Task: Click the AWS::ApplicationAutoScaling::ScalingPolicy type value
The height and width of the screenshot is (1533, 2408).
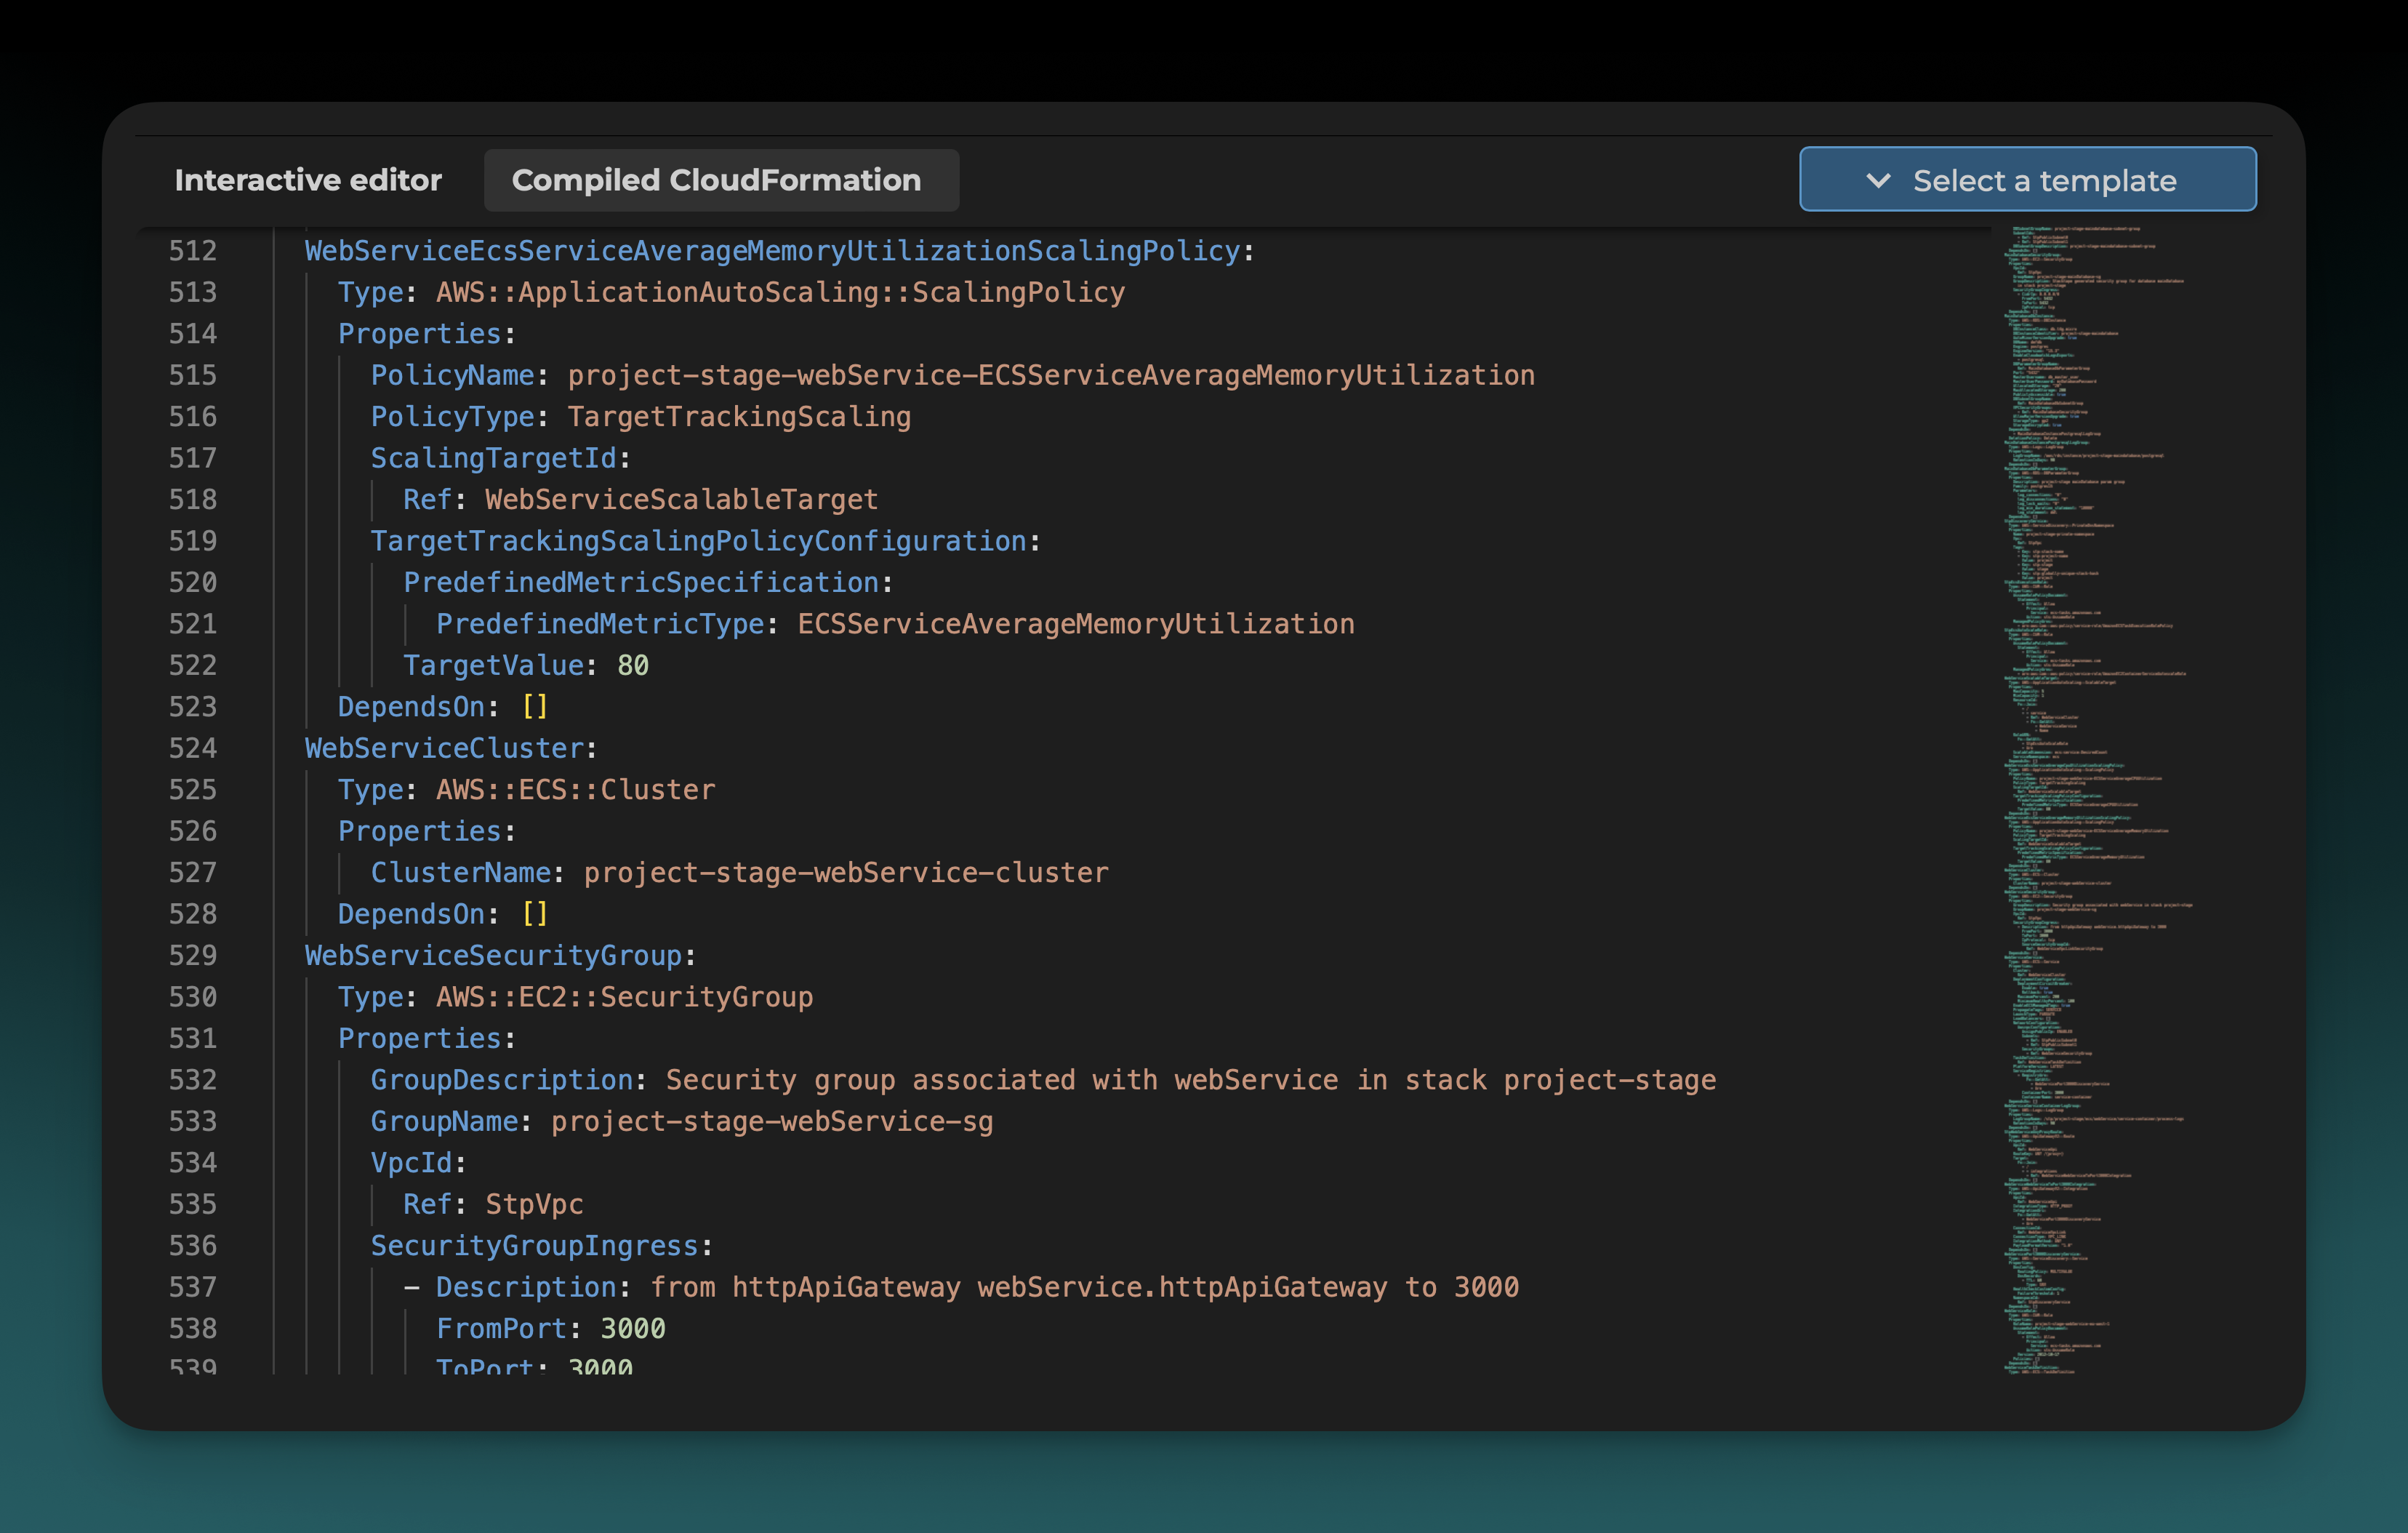Action: (780, 293)
